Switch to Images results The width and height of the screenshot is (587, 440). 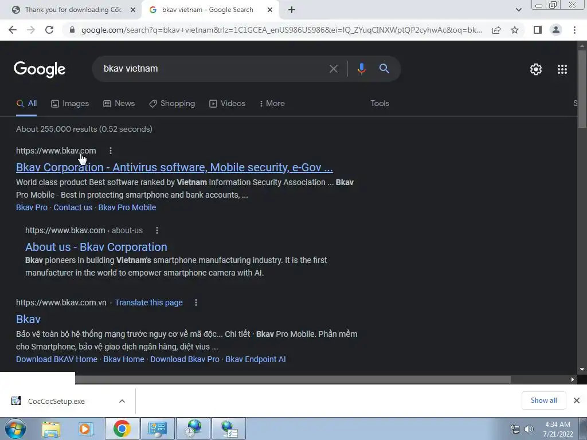tap(70, 104)
